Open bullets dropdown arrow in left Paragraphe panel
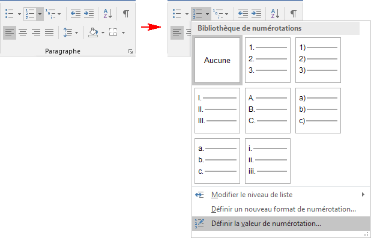371x238 pixels. click(x=19, y=14)
